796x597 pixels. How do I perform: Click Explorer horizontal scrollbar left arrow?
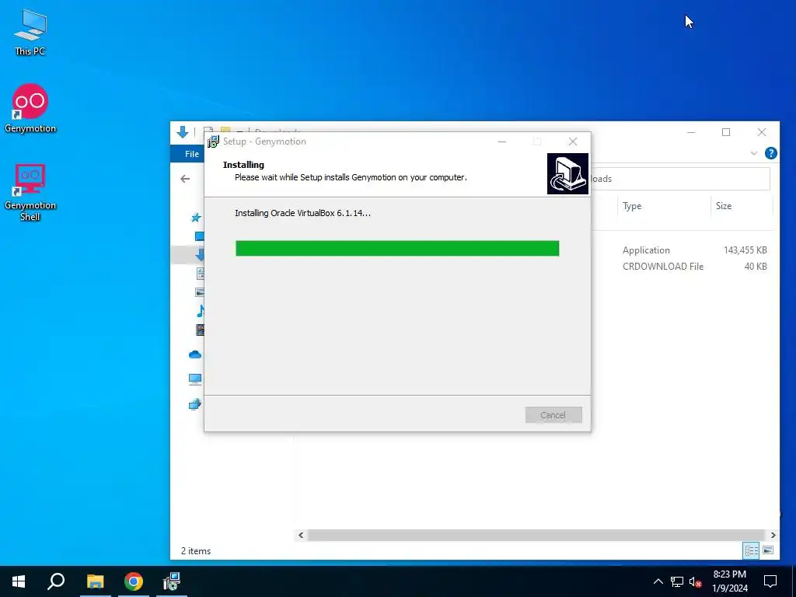301,535
